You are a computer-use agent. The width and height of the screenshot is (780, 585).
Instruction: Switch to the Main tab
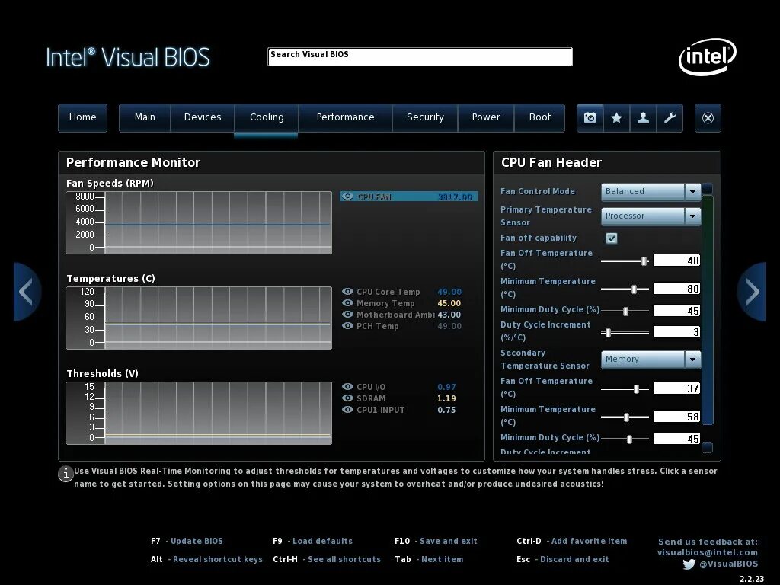(x=145, y=118)
